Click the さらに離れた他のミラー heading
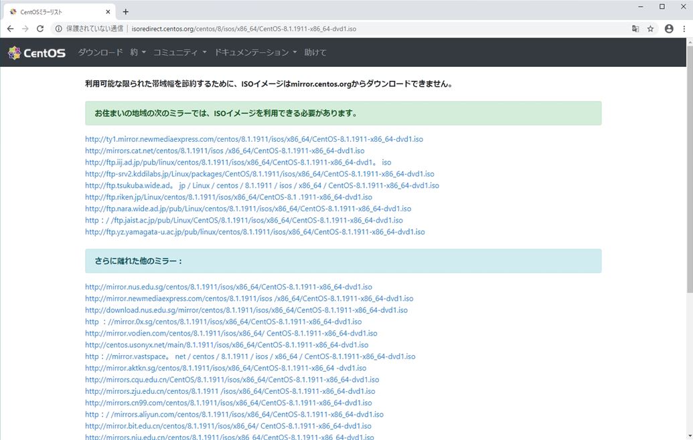 [343, 261]
